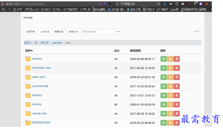Click the timestamp 2020-02-08 09:02:17
Viewport: 223px width, 130px height.
pyautogui.click(x=142, y=59)
